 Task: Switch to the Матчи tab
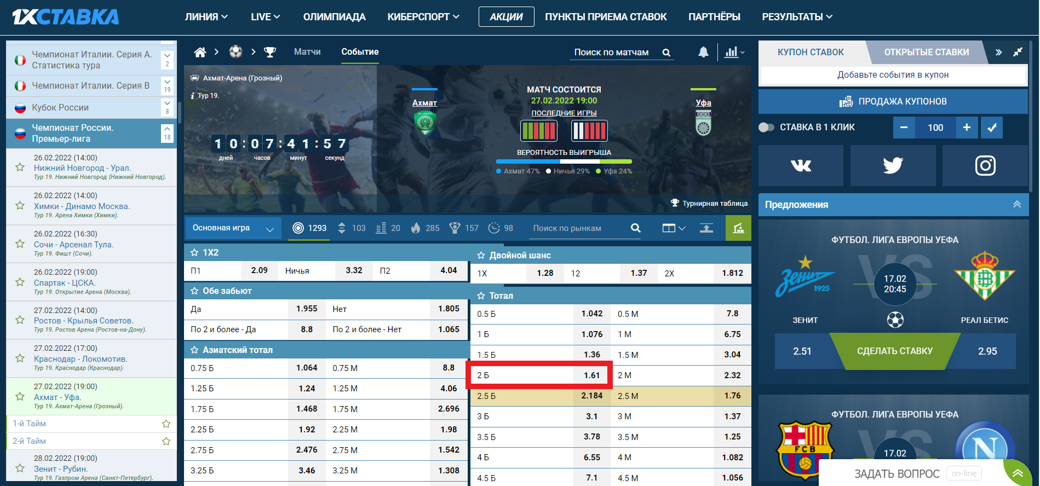click(x=307, y=52)
